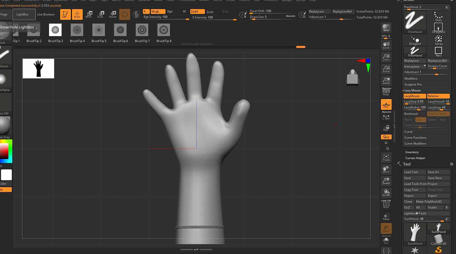456x254 pixels.
Task: Toggle Perspective mode on the right shelf
Action: click(x=386, y=92)
